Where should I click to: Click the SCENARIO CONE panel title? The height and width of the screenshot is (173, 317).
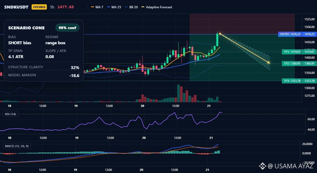(x=26, y=28)
